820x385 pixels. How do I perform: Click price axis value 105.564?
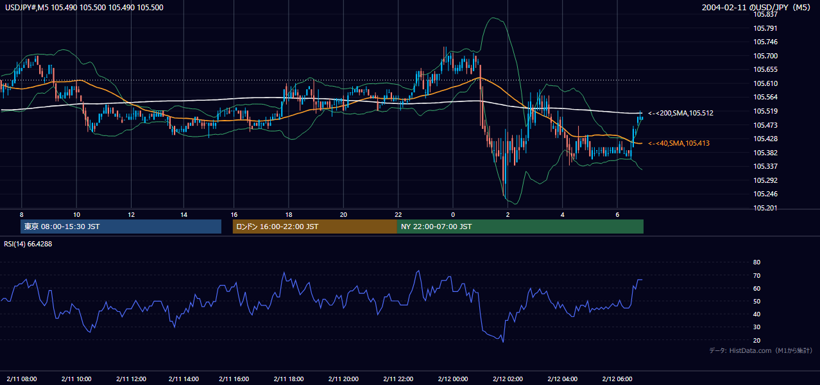pos(765,97)
